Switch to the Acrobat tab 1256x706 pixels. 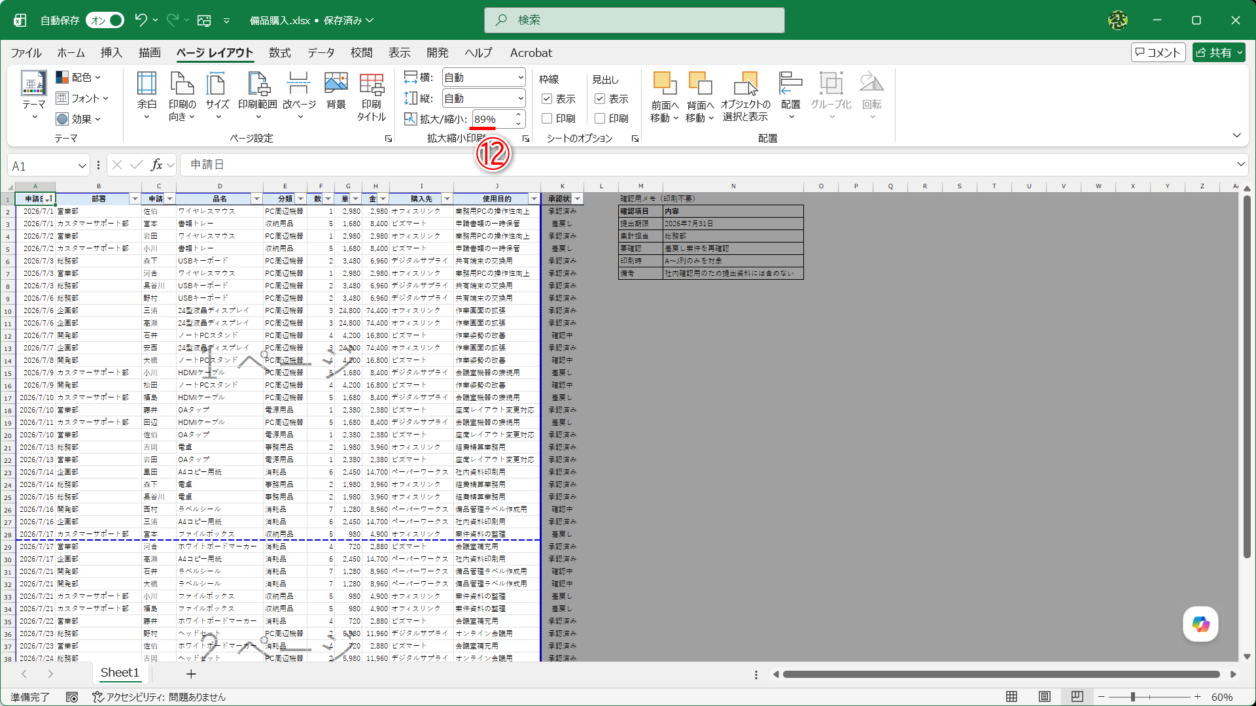click(531, 53)
